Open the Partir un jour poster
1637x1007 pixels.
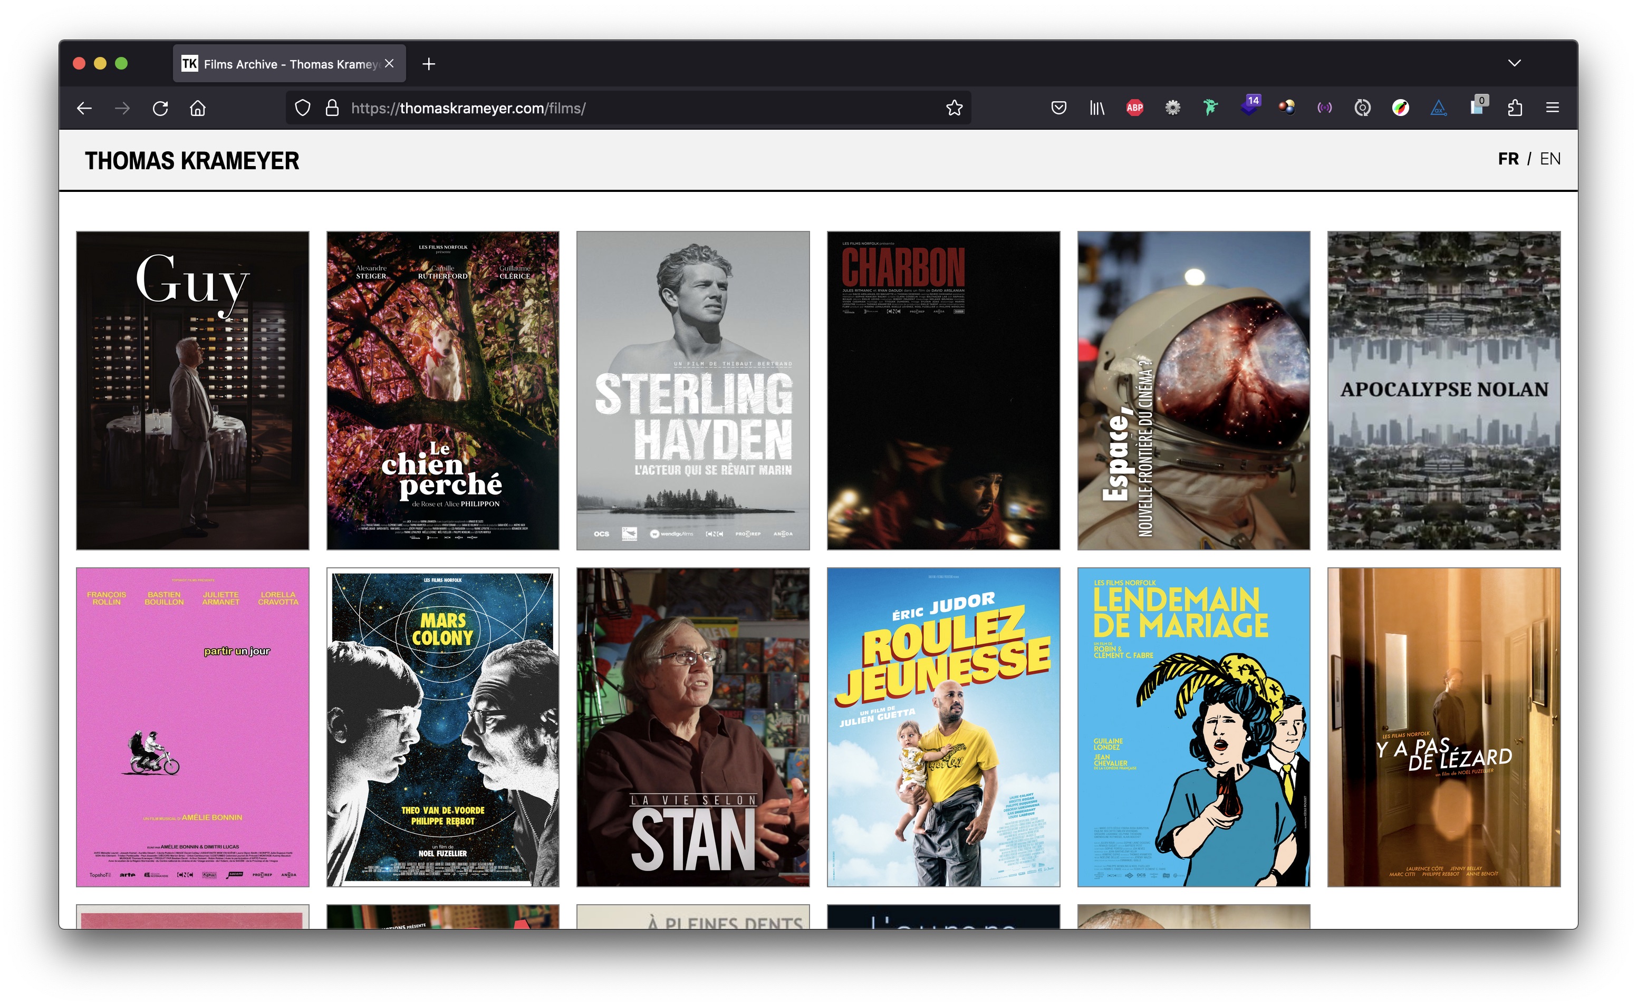point(192,727)
